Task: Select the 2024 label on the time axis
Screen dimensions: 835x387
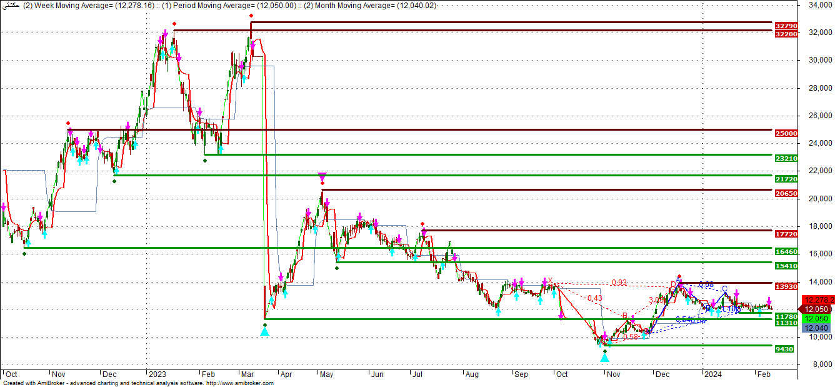Action: coord(712,374)
